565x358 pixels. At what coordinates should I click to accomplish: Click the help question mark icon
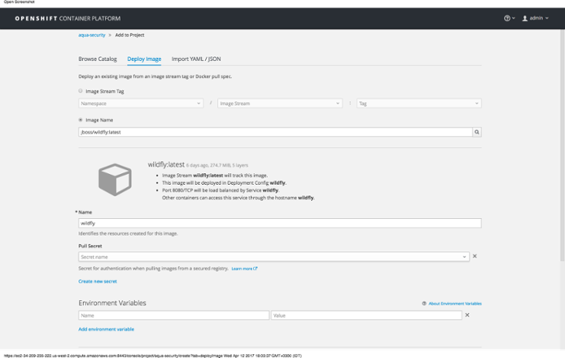508,18
